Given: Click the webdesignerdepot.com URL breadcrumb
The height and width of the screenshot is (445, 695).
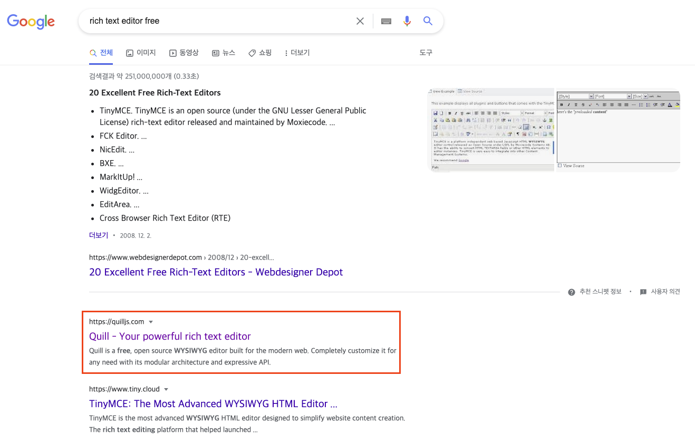Looking at the screenshot, I should click(181, 258).
